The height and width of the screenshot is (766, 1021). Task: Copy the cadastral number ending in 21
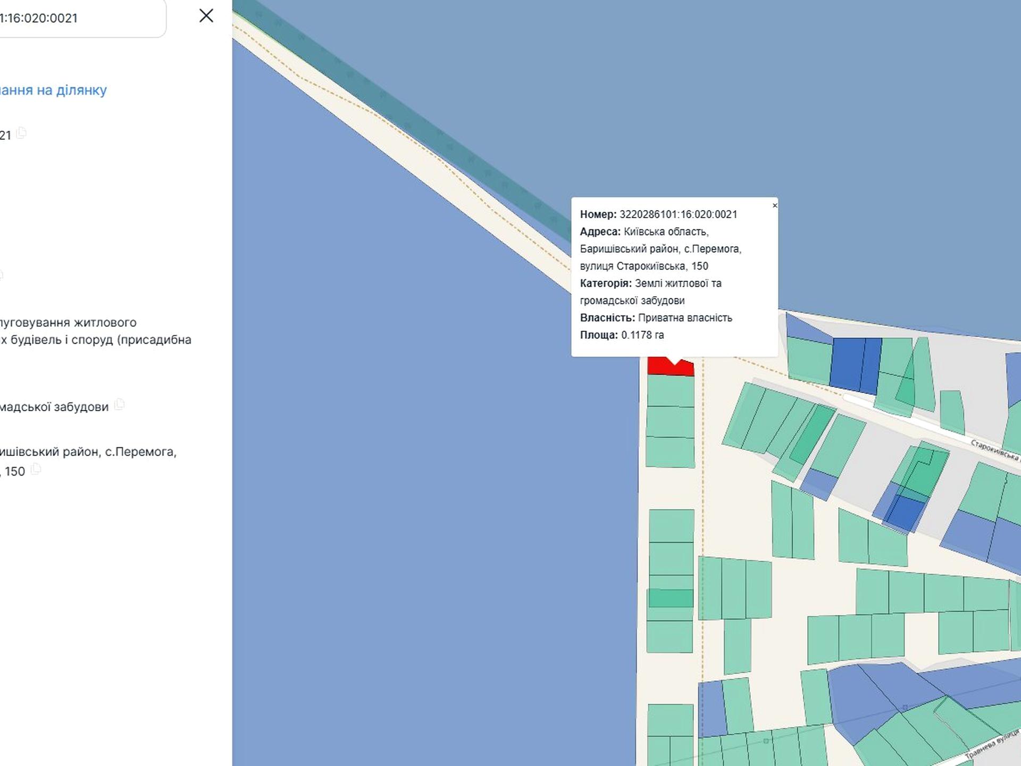coord(21,133)
